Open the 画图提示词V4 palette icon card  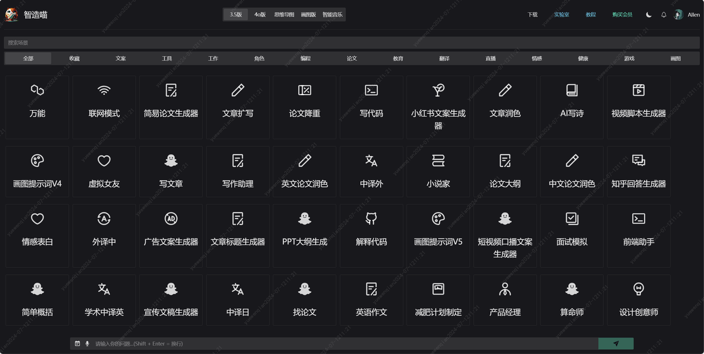click(x=37, y=171)
